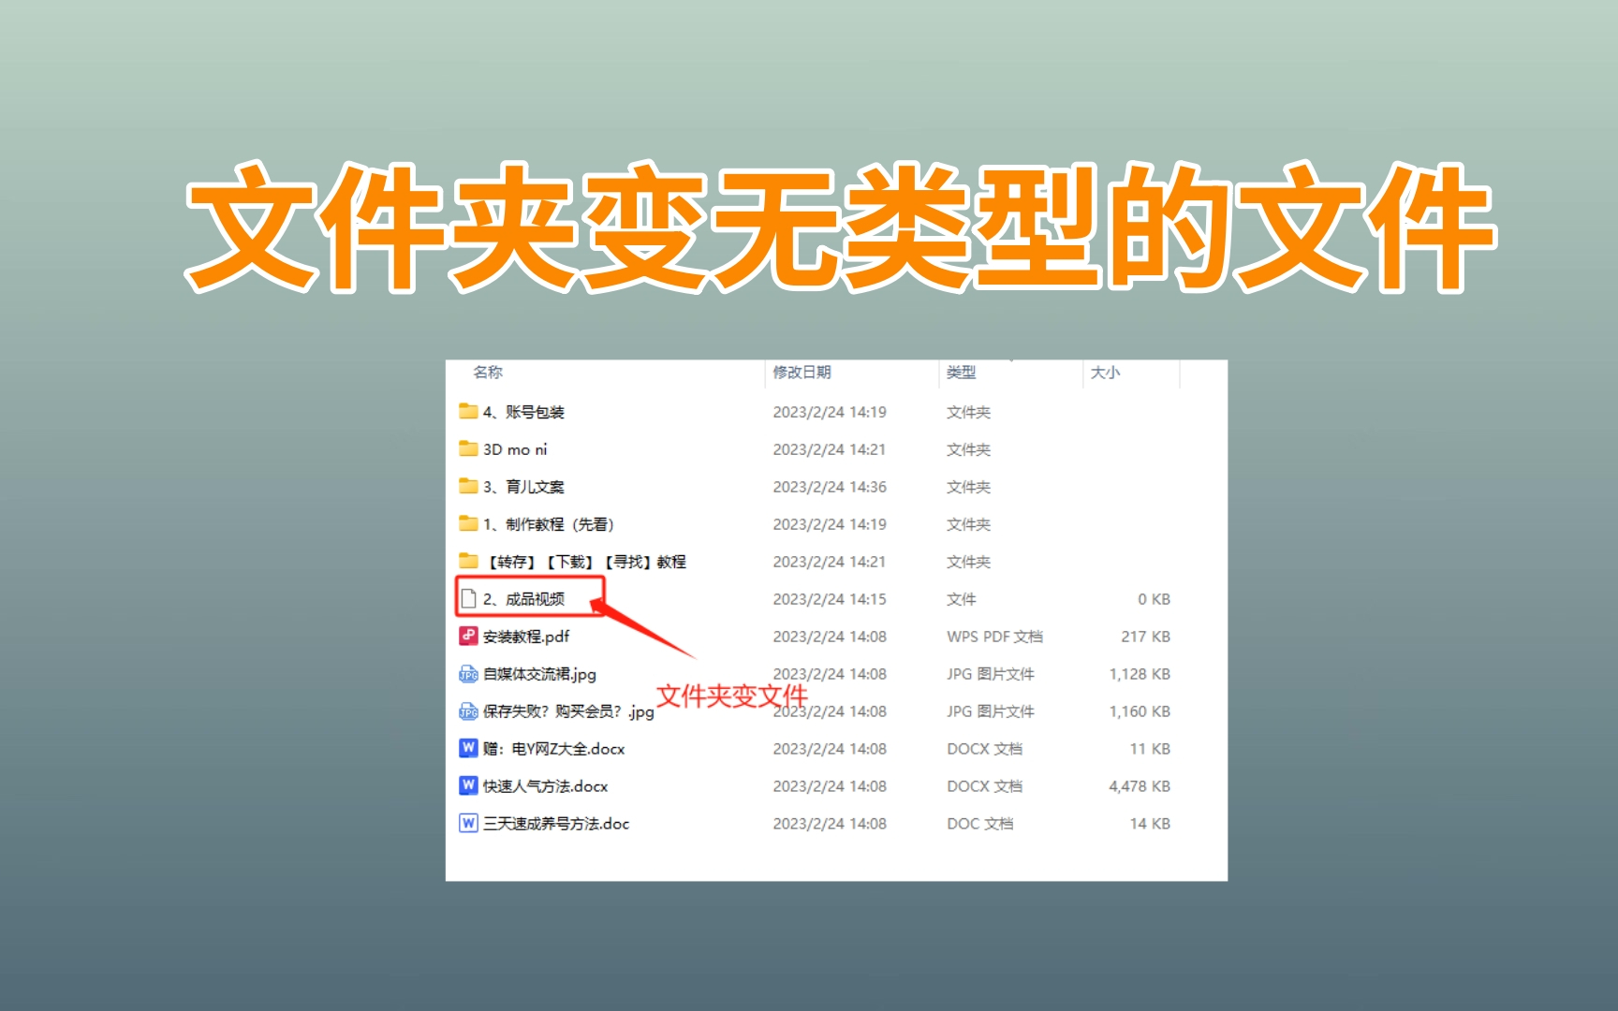Select the file name 4、账号包装
The image size is (1618, 1011).
pyautogui.click(x=523, y=412)
